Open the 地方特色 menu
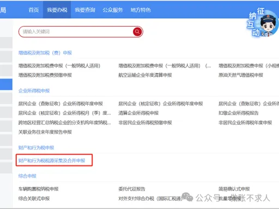The height and width of the screenshot is (209, 279). point(141,10)
